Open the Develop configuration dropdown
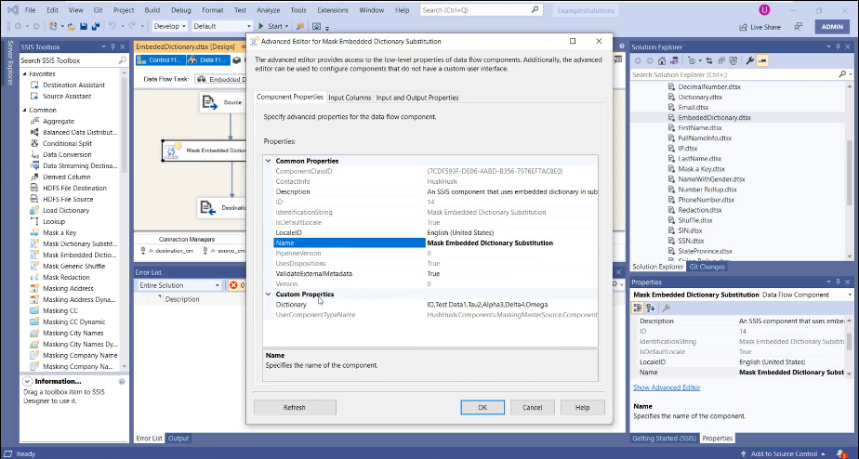The height and width of the screenshot is (459, 859). point(169,26)
